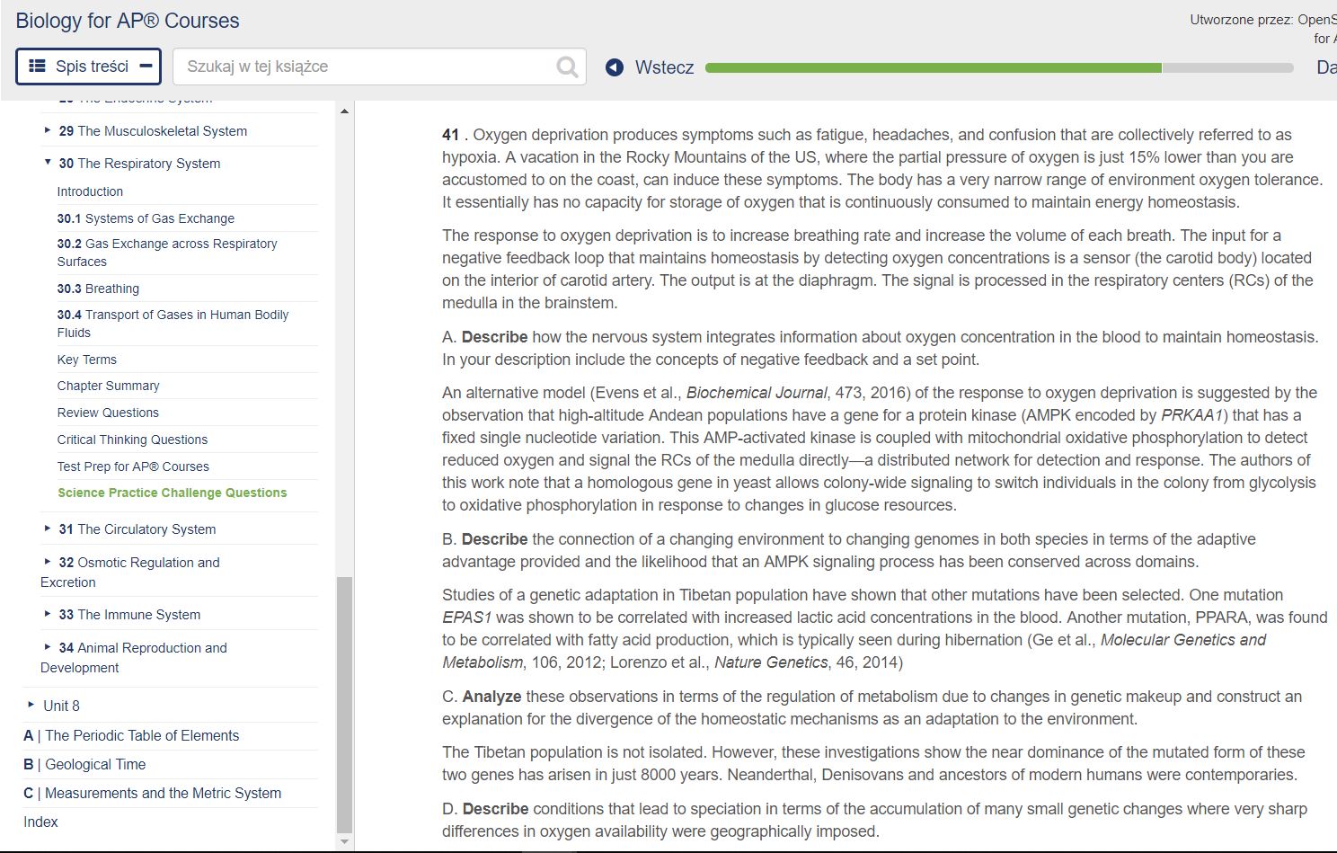Collapse chapter 30 The Respiratory System
Screen dimensions: 1337x853
[x=48, y=163]
